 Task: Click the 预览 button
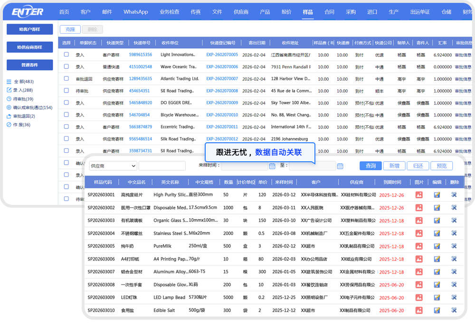pos(441,166)
